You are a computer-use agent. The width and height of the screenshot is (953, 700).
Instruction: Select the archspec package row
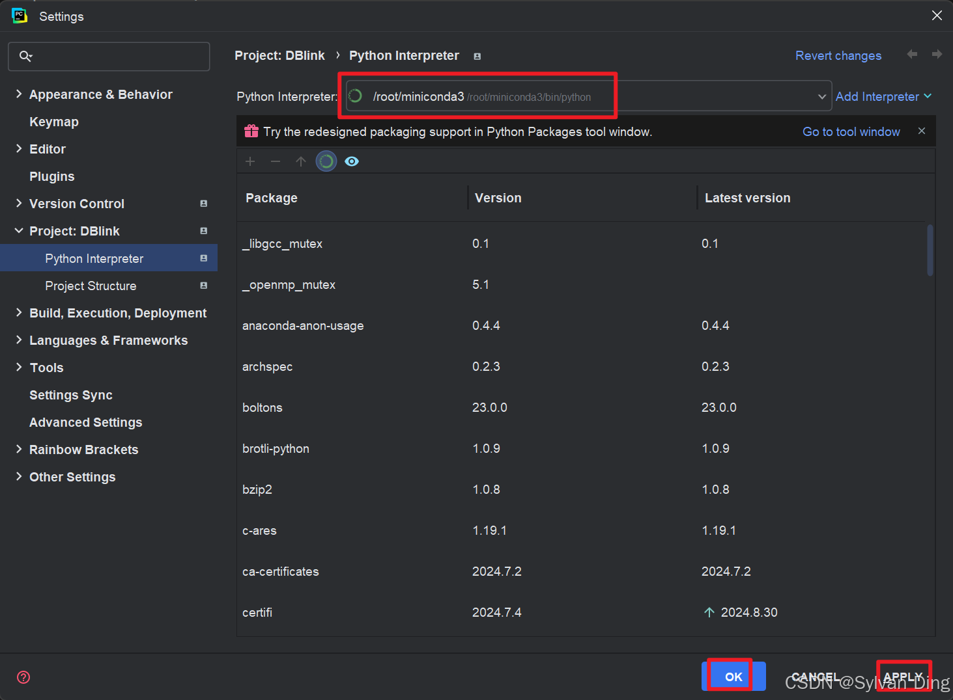point(582,366)
